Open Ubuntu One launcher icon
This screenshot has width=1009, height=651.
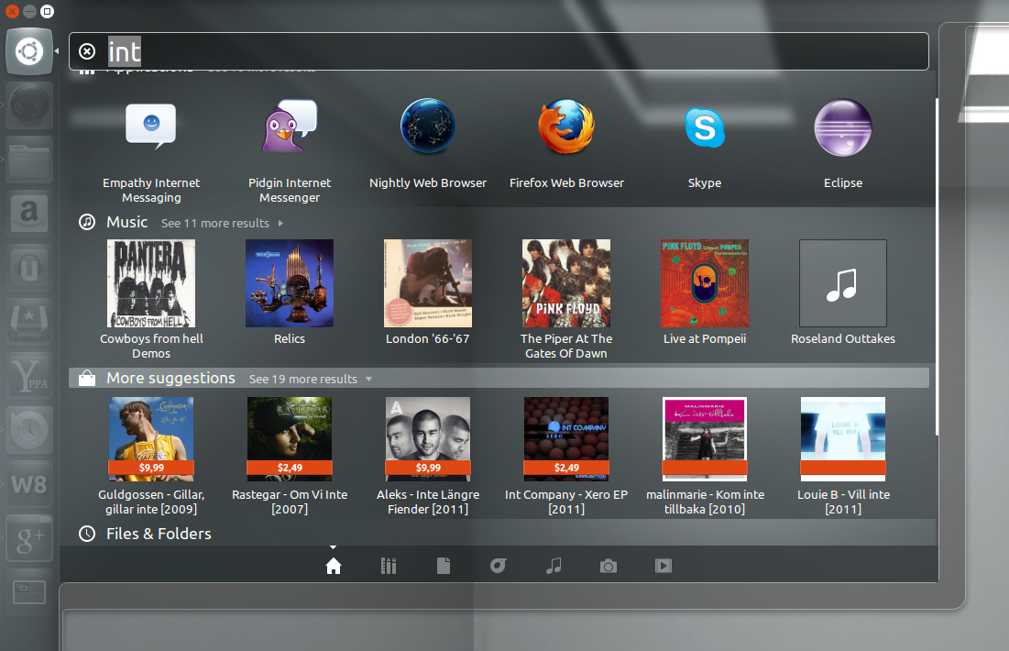pos(29,268)
